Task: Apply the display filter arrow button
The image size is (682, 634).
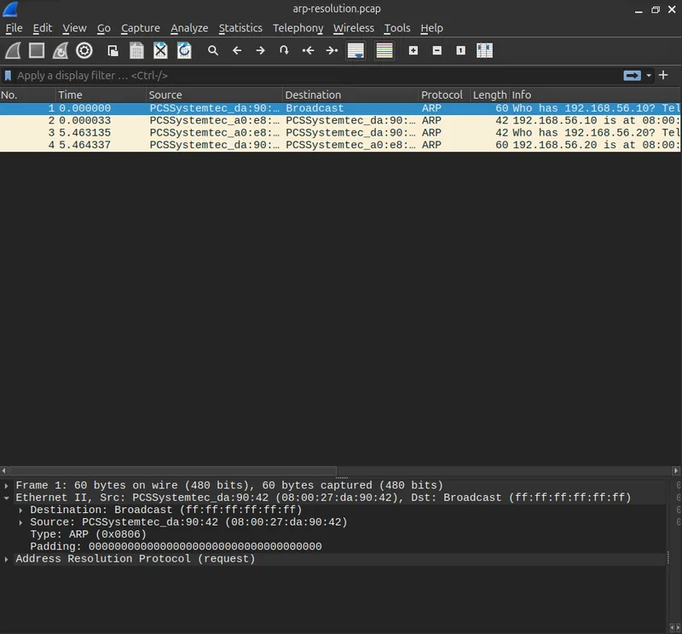Action: tap(632, 76)
